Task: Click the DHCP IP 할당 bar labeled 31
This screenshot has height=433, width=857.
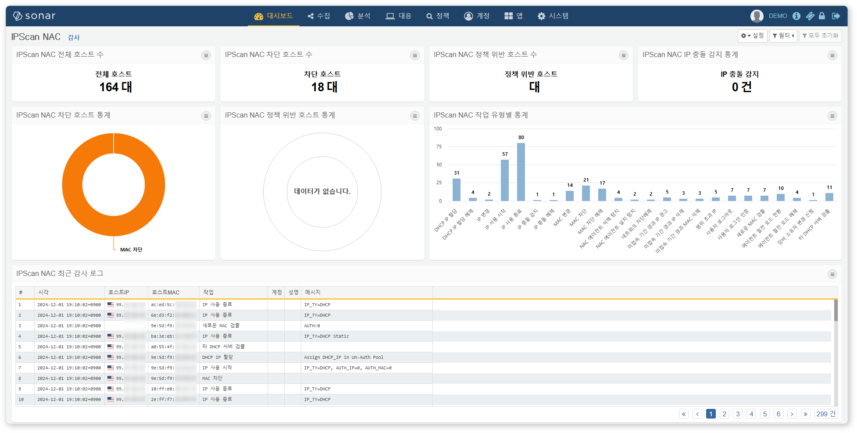Action: 457,190
